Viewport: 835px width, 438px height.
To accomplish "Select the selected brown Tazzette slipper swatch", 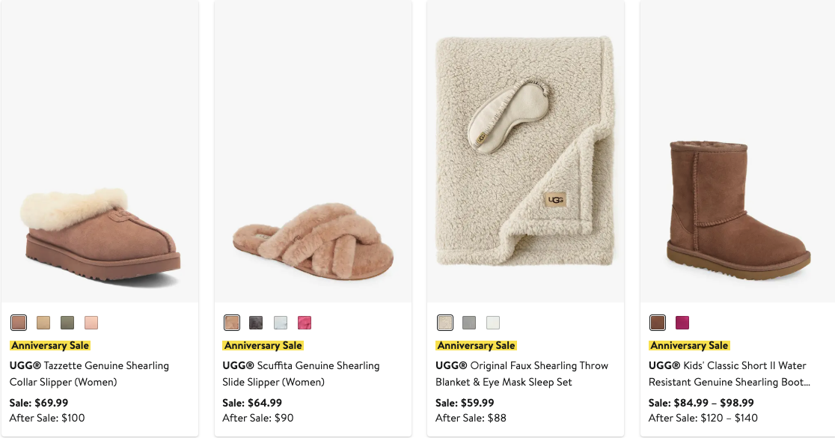I will pos(19,323).
